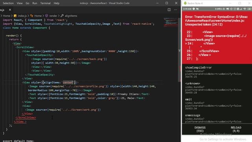252x142 pixels.
Task: Open the Terminal menu
Action: coord(45,3)
